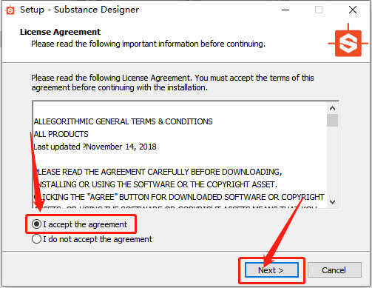
Task: Minimize the Setup window
Action: click(x=285, y=10)
